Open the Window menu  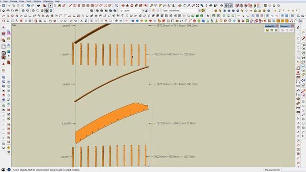pyautogui.click(x=37, y=1)
